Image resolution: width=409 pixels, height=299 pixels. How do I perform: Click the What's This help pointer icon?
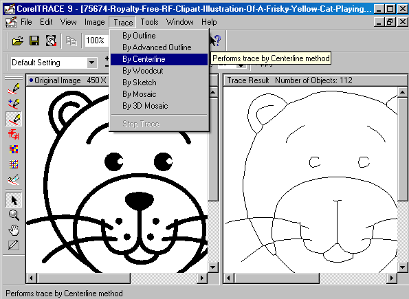pyautogui.click(x=216, y=41)
